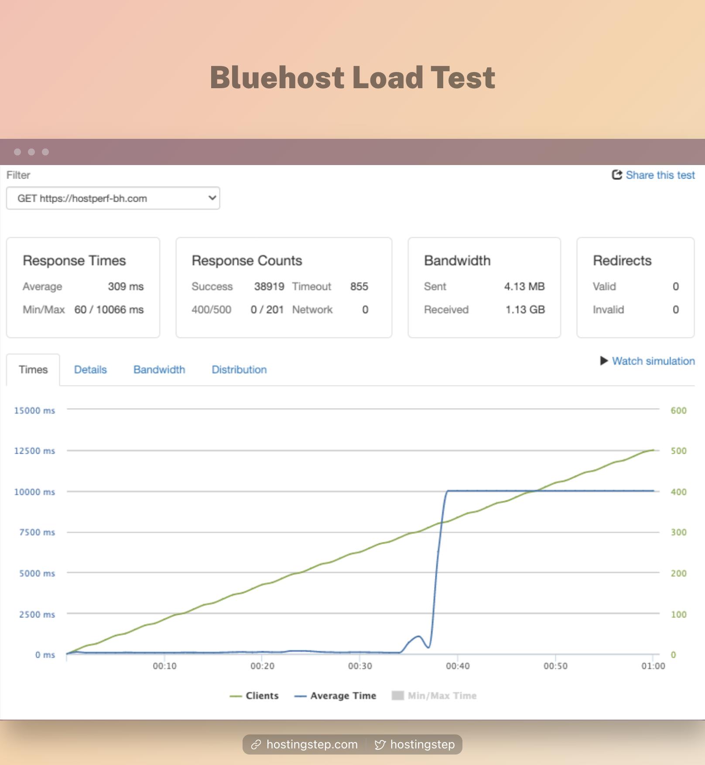Click the 855 timeout count

359,286
